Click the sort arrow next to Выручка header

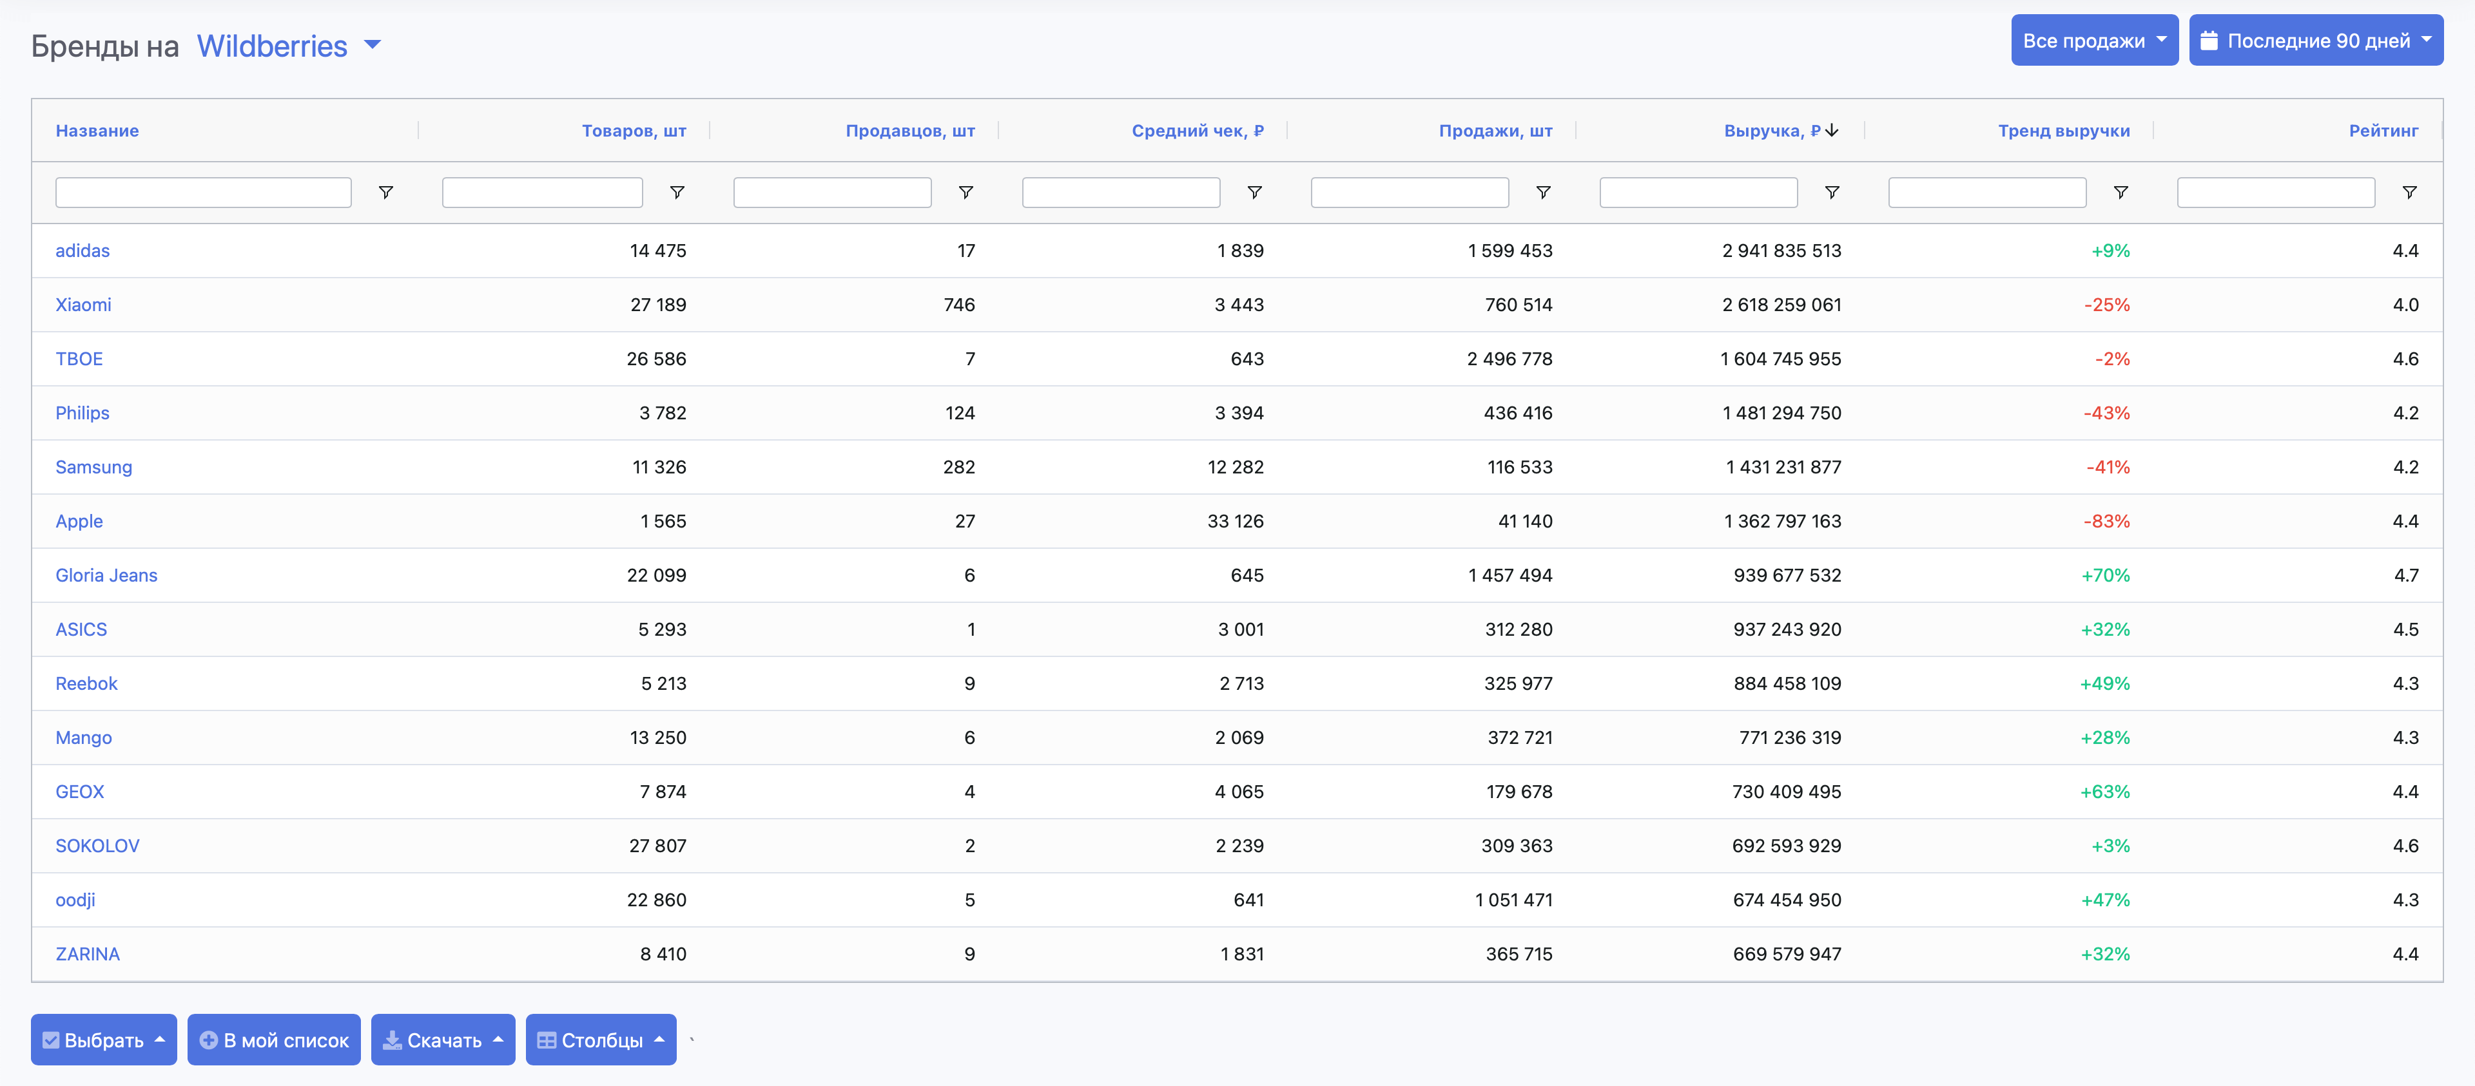point(1831,131)
